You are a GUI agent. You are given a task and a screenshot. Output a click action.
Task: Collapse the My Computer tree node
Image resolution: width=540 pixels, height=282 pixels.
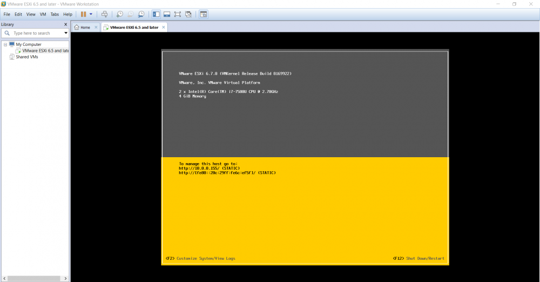(5, 44)
